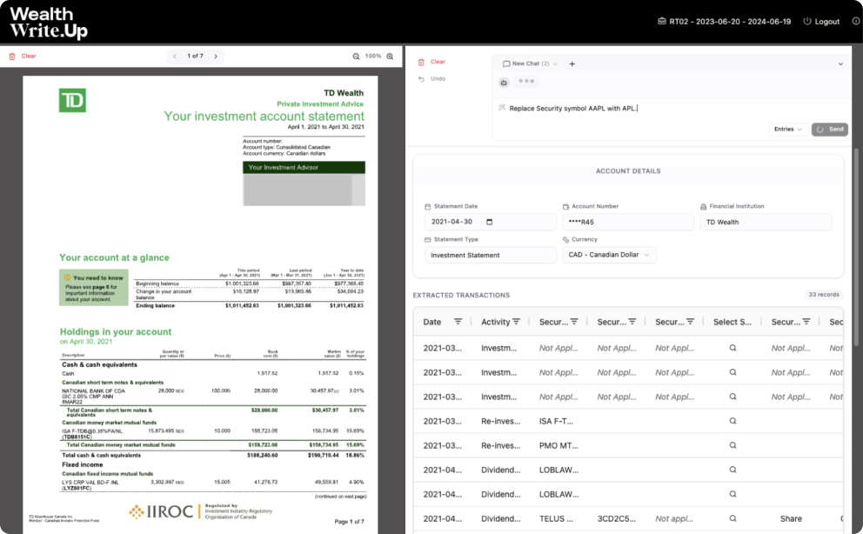The width and height of the screenshot is (863, 534).
Task: Open the Currency CAD dropdown
Action: tap(609, 255)
